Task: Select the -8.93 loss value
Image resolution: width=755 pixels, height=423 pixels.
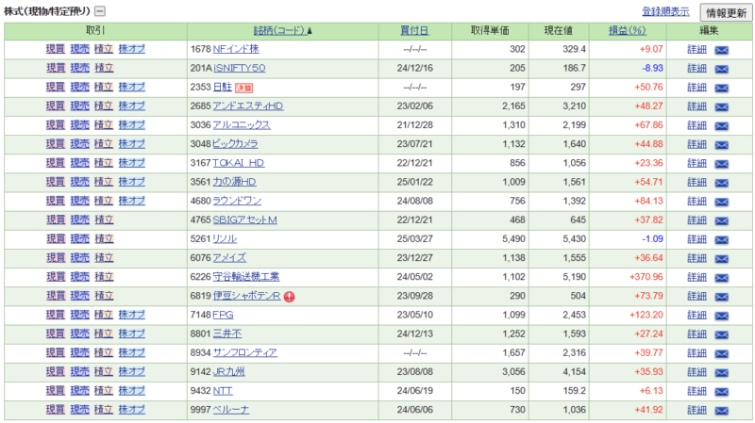Action: coord(652,68)
